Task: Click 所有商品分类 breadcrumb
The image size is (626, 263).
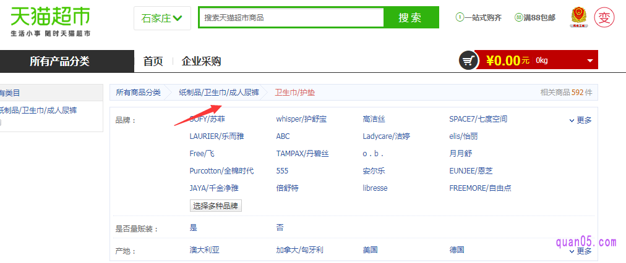Action: [x=138, y=93]
